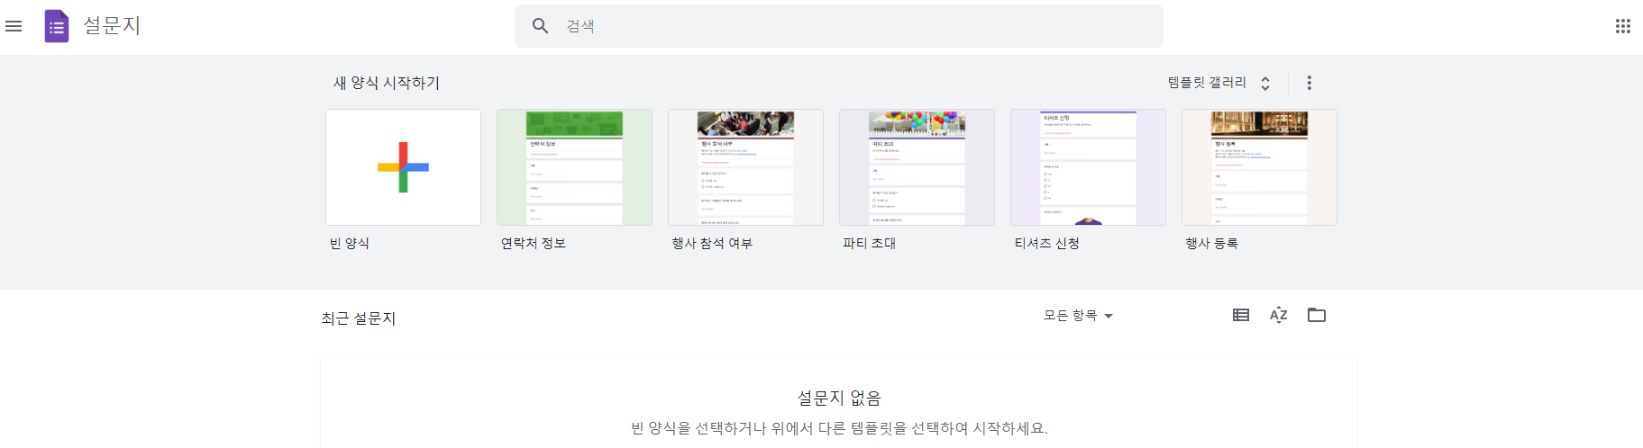Viewport: 1643px width, 448px height.
Task: Click the 파티 초대 label
Action: pos(869,244)
